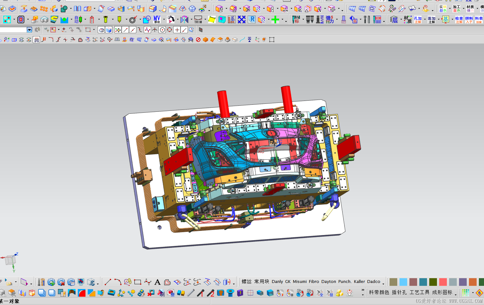Viewport: 484px width, 305px height.
Task: Open the Misumi parts library
Action: pos(300,282)
